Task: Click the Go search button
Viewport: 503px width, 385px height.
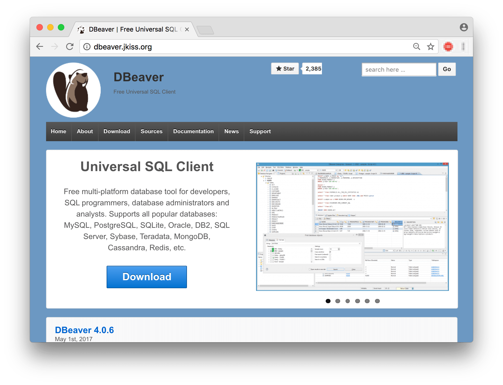Action: tap(447, 69)
